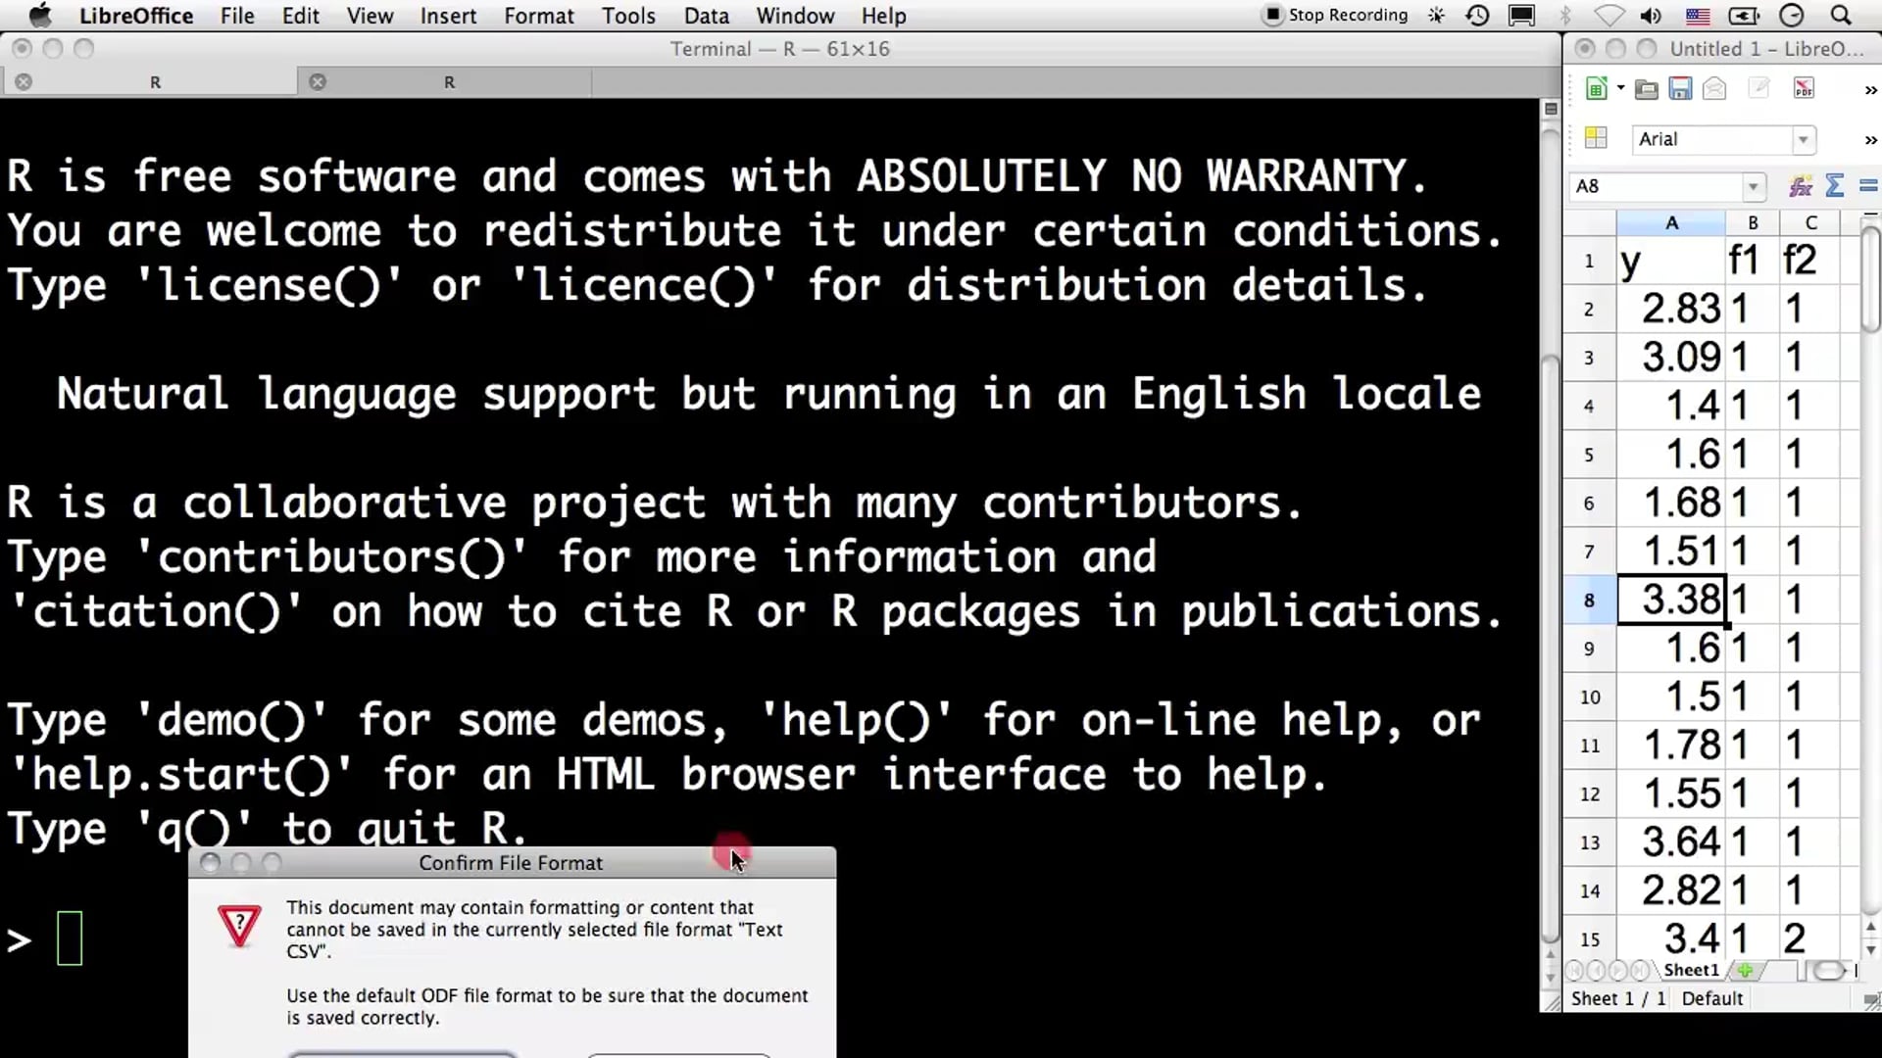Image resolution: width=1882 pixels, height=1058 pixels.
Task: Open the Function Wizard fx icon
Action: 1801,186
